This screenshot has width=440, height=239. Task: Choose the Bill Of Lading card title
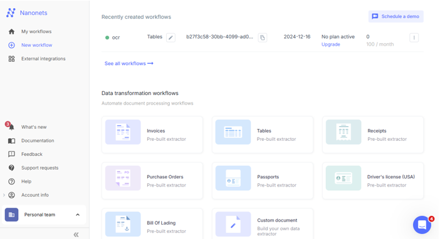161,223
